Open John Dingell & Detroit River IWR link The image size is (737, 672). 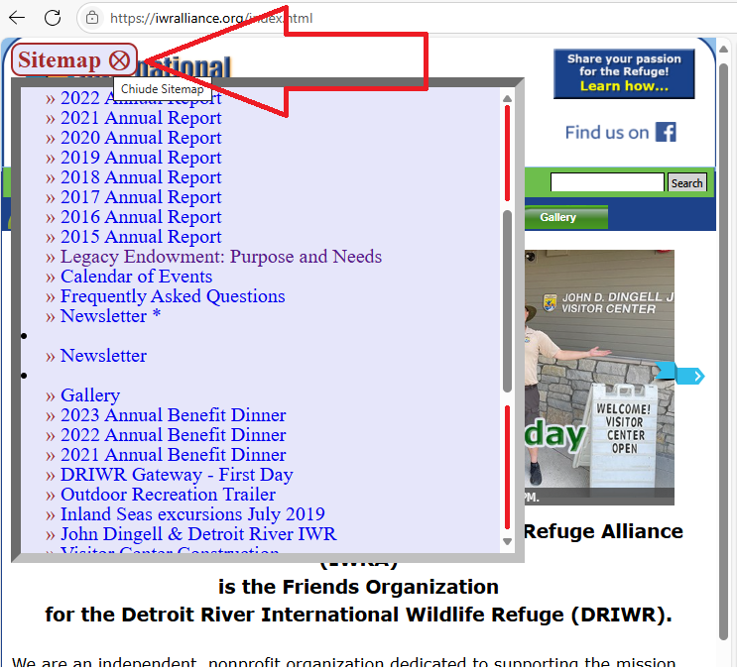click(x=198, y=534)
